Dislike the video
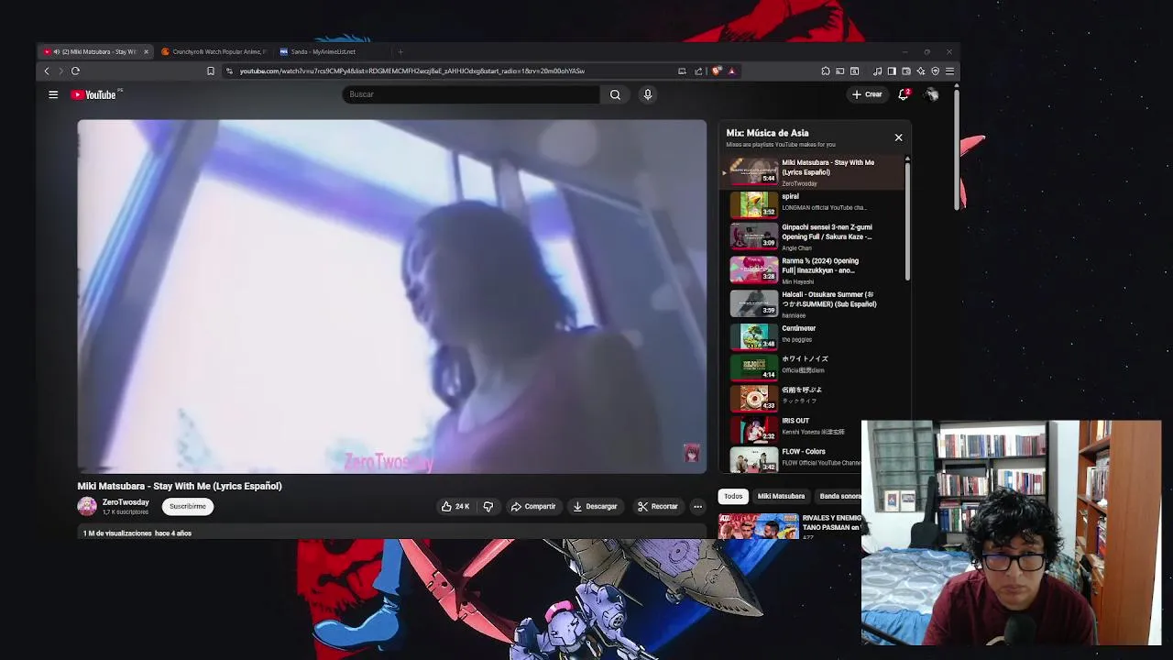1173x660 pixels. click(488, 506)
